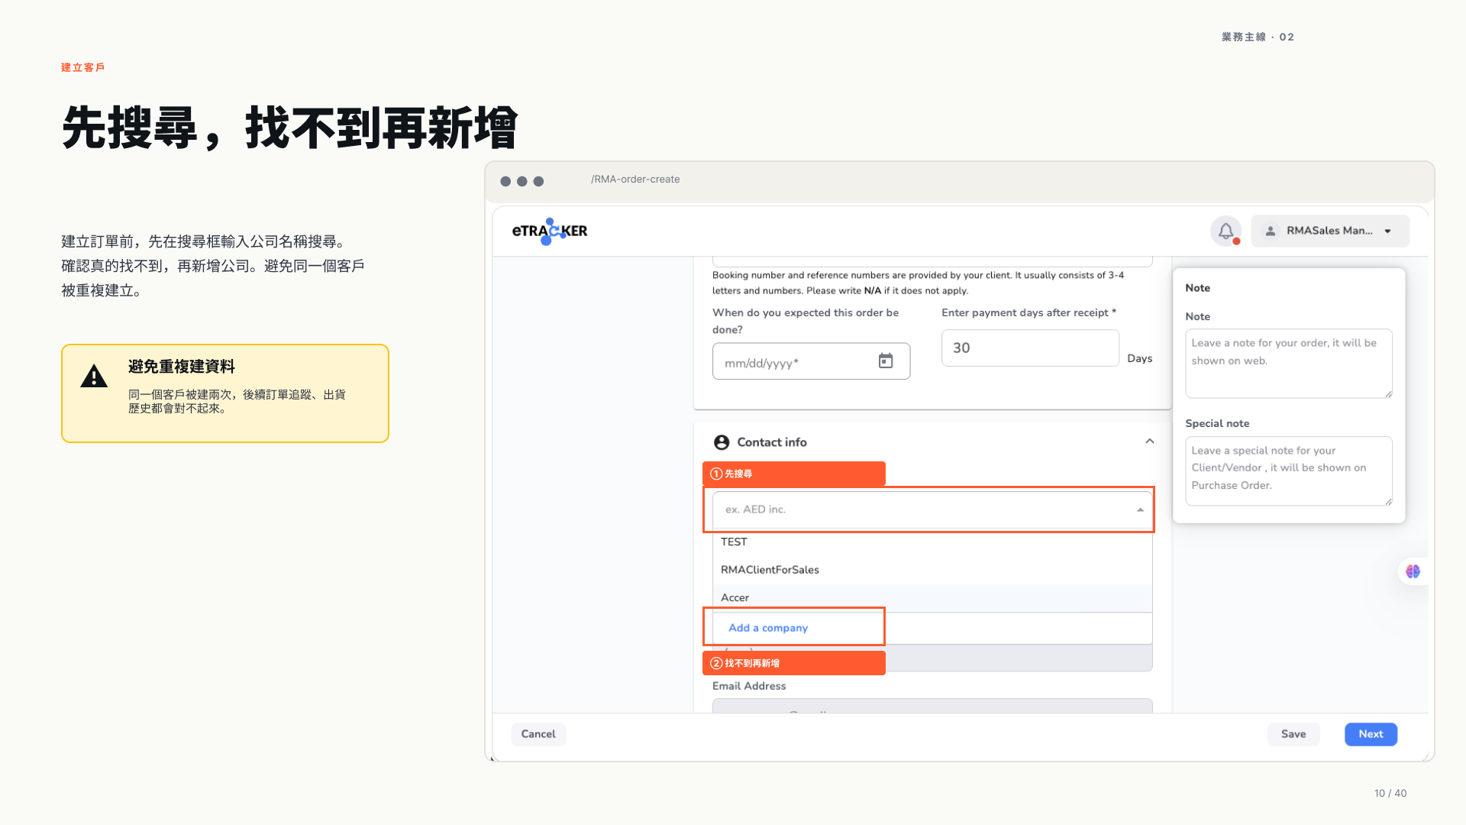This screenshot has height=825, width=1466.
Task: Collapse the Contact info section chevron
Action: pos(1149,442)
